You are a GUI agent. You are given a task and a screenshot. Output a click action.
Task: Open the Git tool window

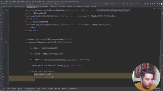[4, 88]
